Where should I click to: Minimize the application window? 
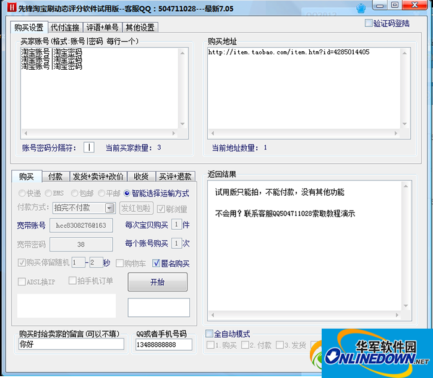click(380, 5)
